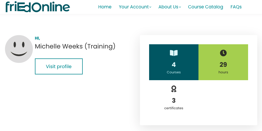This screenshot has height=131, width=262.
Task: Click the Visit profile button
Action: [59, 66]
